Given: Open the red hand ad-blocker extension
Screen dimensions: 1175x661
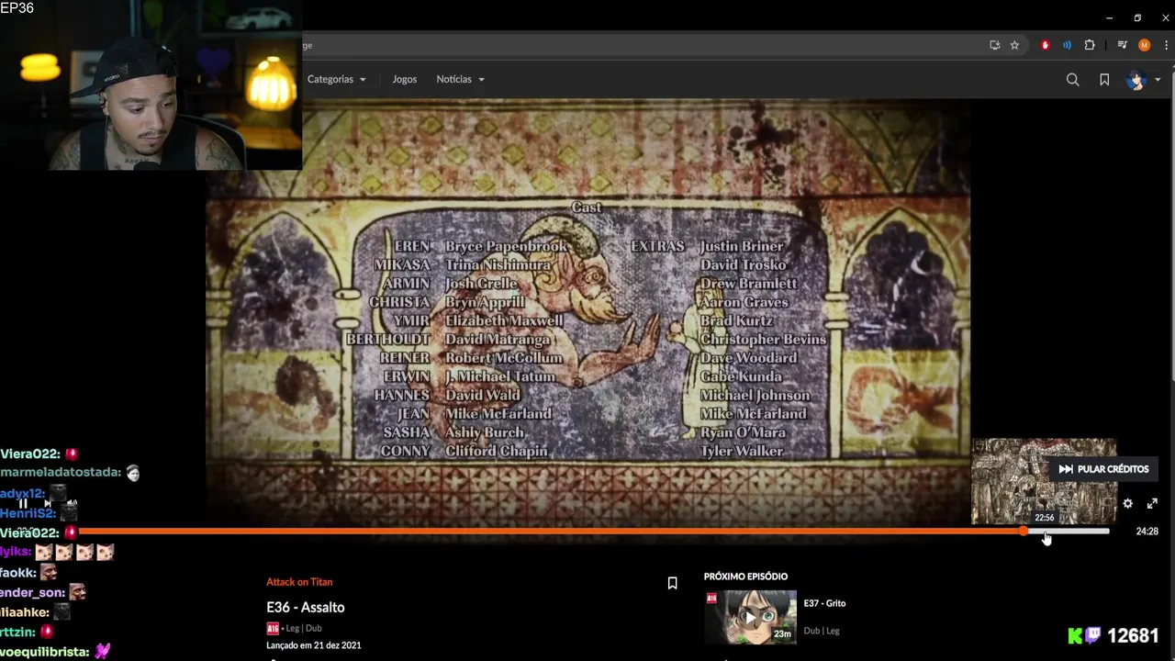Looking at the screenshot, I should coord(1045,45).
